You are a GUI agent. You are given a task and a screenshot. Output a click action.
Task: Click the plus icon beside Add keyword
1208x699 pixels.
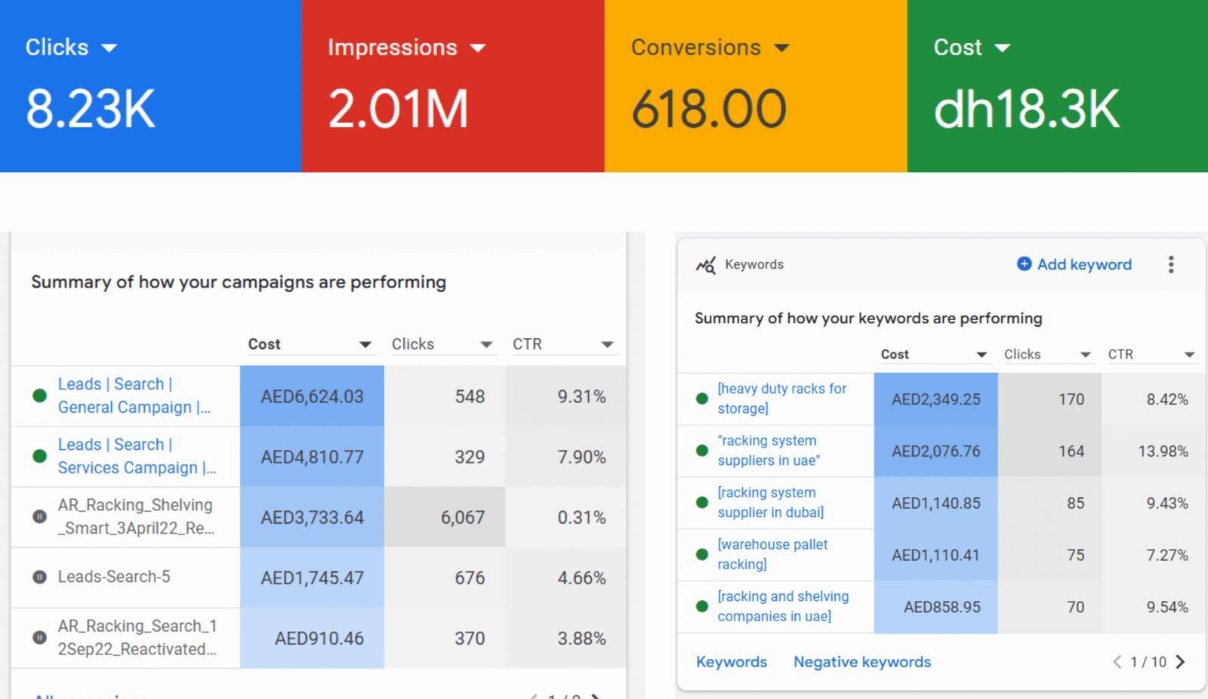point(1024,263)
